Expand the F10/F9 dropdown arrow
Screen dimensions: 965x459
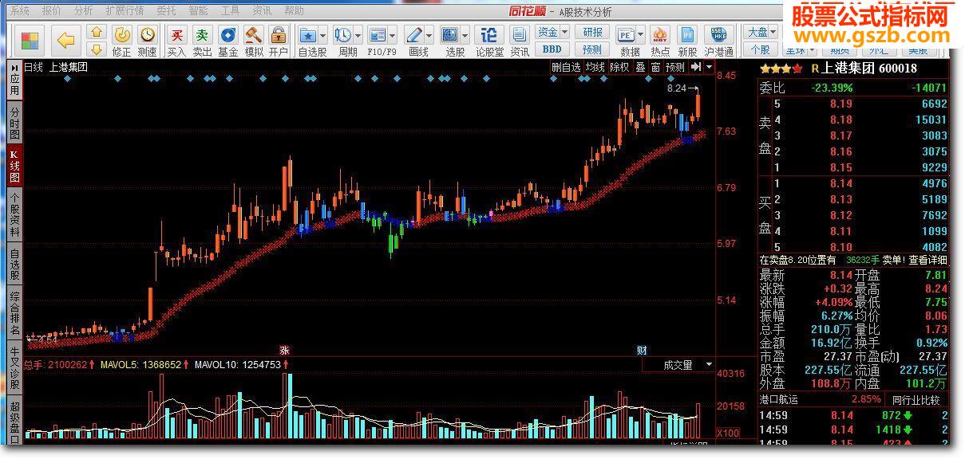393,36
